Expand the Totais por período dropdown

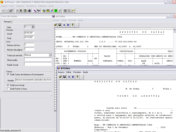50,55
